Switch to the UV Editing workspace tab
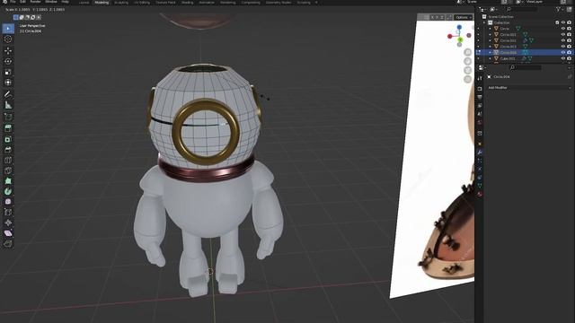The height and width of the screenshot is (323, 575). pos(142,2)
